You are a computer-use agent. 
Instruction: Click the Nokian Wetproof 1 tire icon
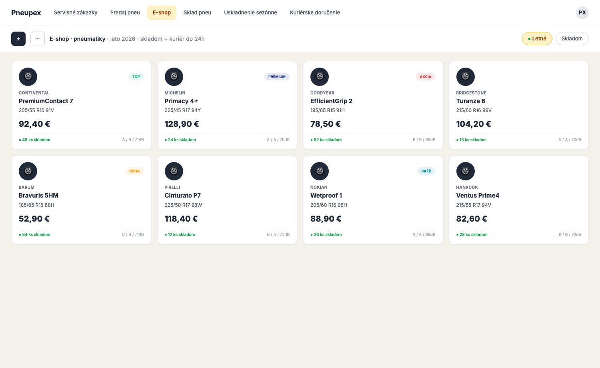pyautogui.click(x=320, y=171)
